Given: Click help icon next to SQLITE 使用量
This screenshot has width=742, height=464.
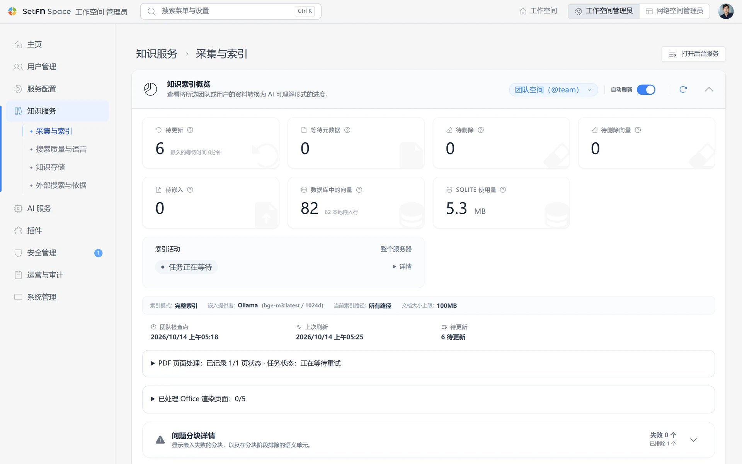Looking at the screenshot, I should click(x=503, y=190).
